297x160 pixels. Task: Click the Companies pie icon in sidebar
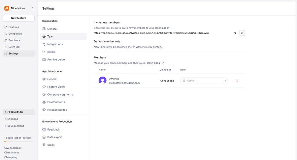tap(6, 34)
